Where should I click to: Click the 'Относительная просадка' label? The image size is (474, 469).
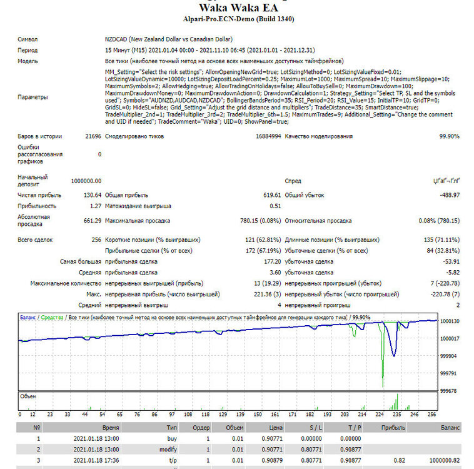point(318,221)
